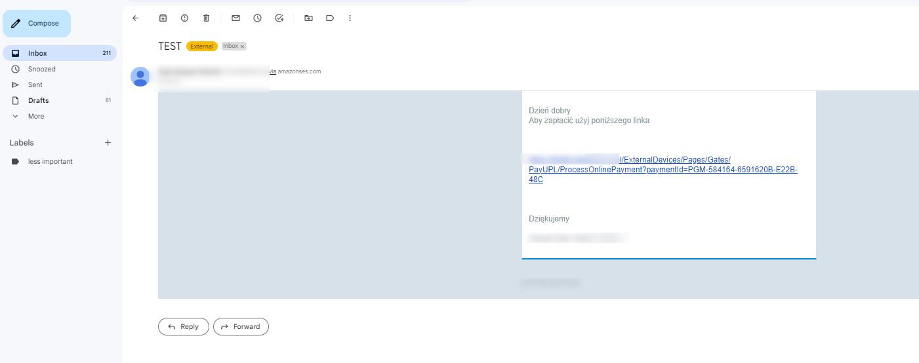Create a new label with plus icon
The width and height of the screenshot is (919, 363).
pyautogui.click(x=108, y=143)
